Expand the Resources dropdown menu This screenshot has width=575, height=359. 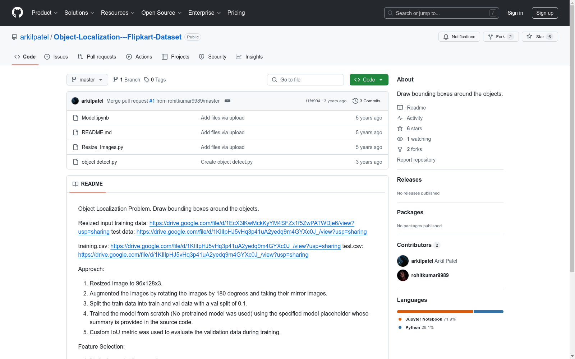tap(118, 13)
